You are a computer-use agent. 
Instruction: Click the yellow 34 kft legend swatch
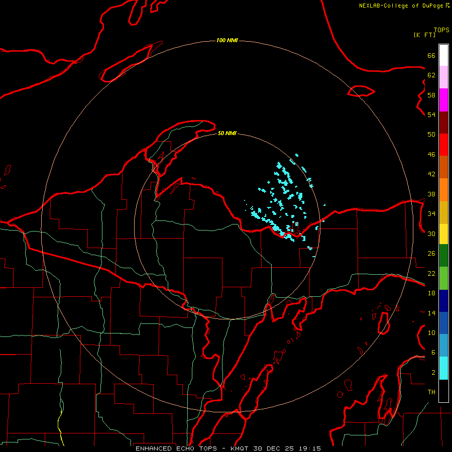[443, 234]
